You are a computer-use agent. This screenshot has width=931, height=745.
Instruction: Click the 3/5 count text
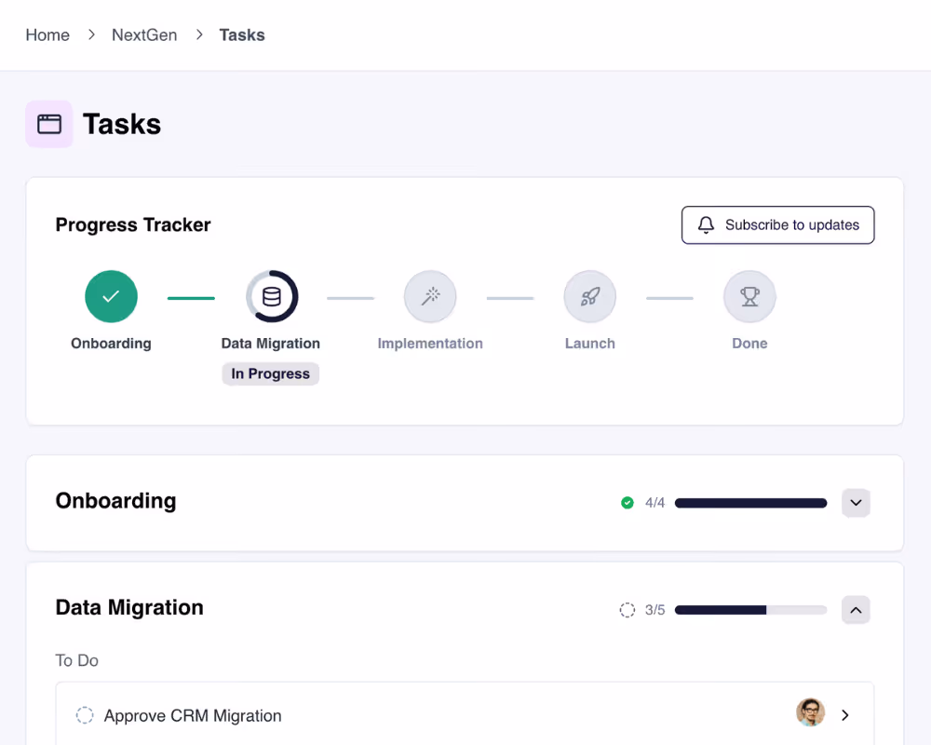[654, 610]
